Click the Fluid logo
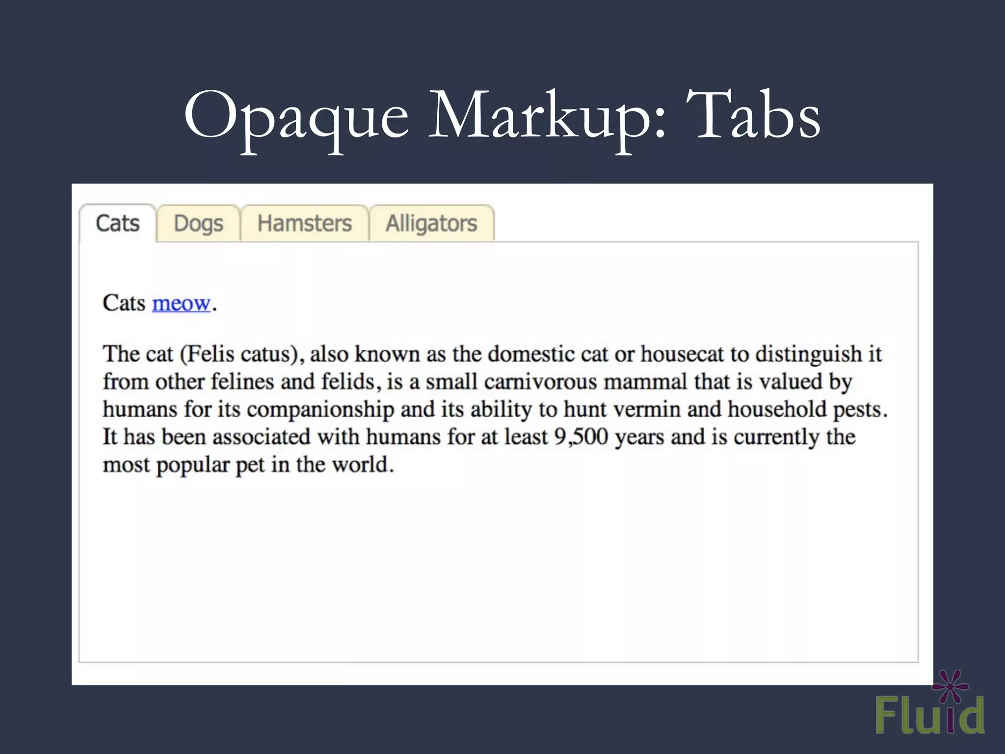The width and height of the screenshot is (1005, 754). 930,702
